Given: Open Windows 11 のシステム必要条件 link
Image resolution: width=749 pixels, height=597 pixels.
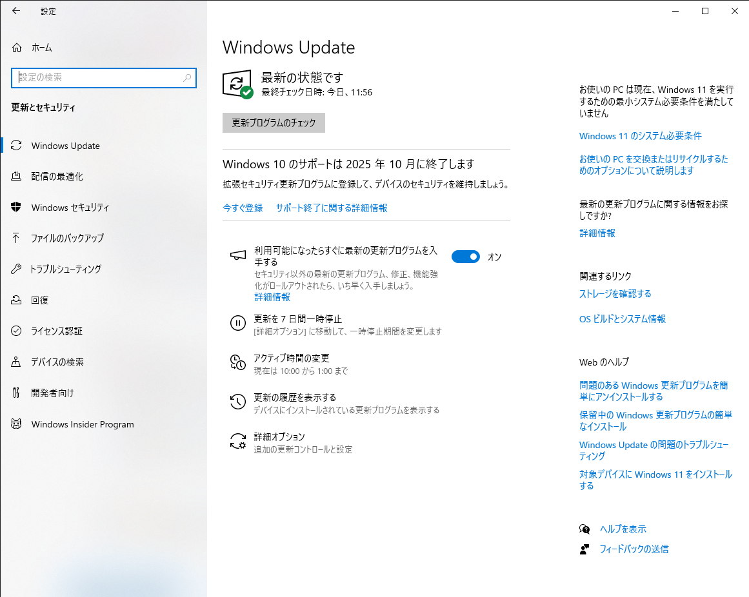Looking at the screenshot, I should coord(640,136).
